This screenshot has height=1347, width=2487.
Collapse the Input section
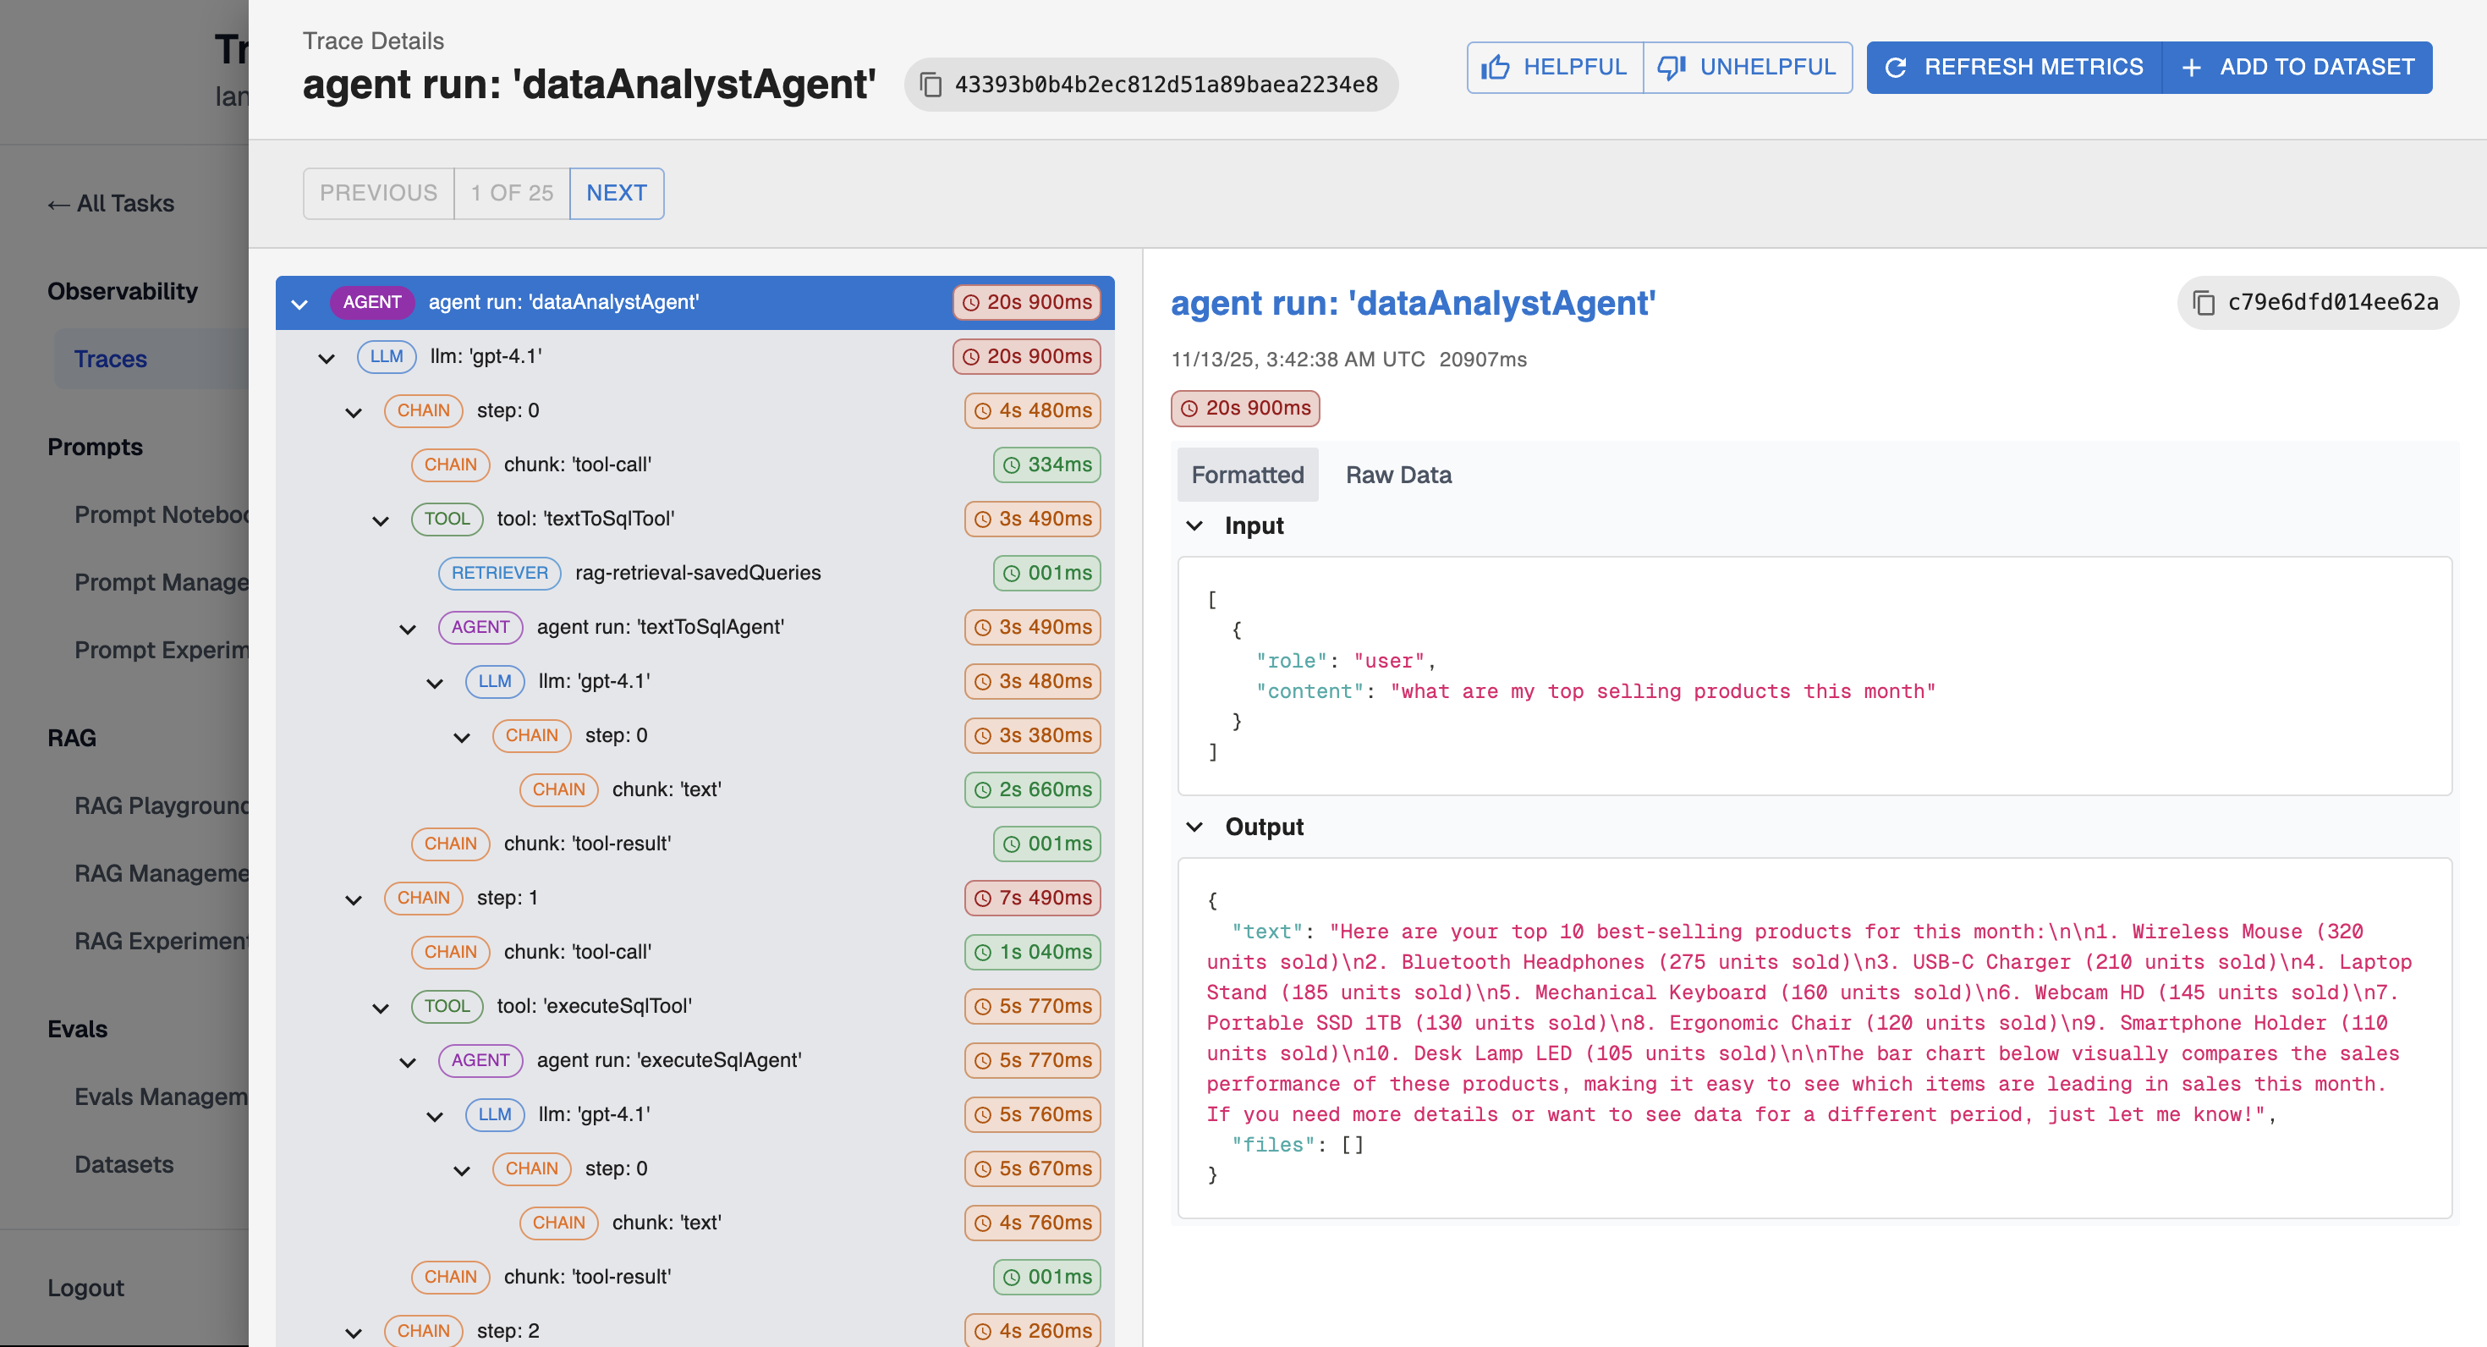click(1194, 525)
